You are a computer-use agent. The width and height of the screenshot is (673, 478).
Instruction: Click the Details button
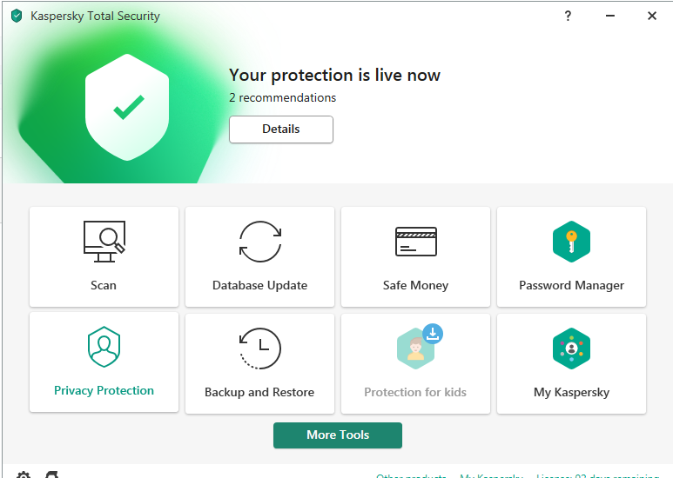point(280,129)
